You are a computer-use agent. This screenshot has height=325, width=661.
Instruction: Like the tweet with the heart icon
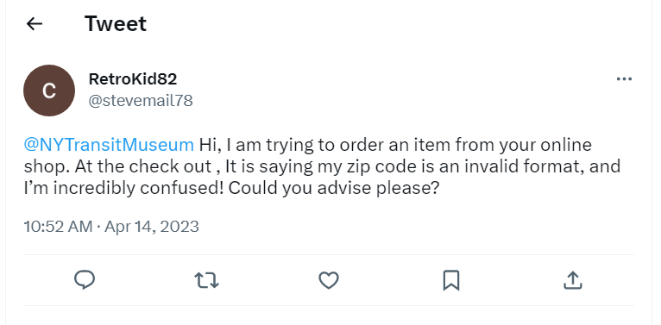tap(329, 280)
